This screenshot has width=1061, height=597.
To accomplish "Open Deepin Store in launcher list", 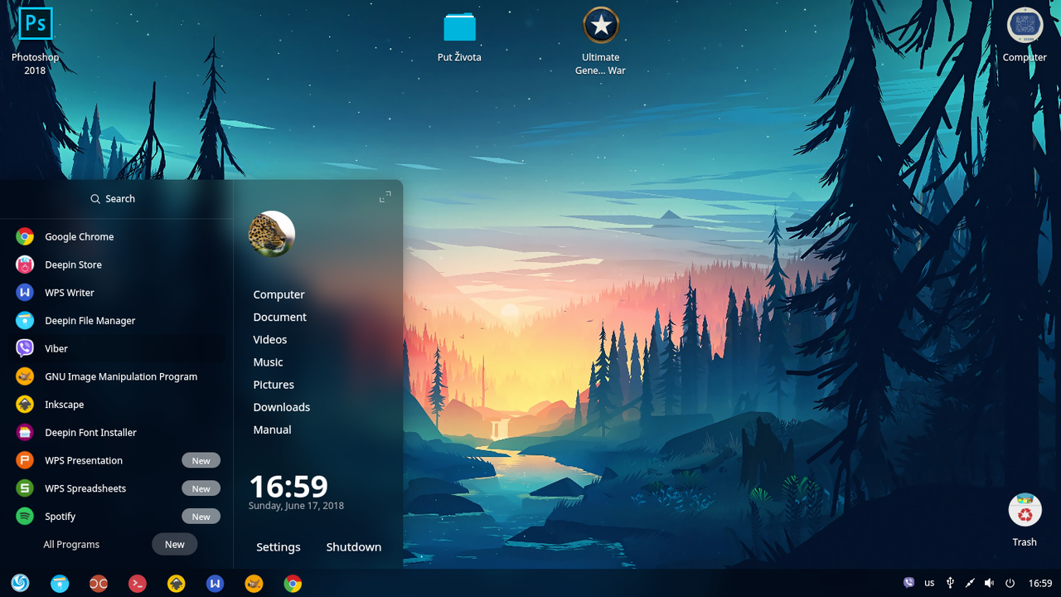I will (117, 265).
